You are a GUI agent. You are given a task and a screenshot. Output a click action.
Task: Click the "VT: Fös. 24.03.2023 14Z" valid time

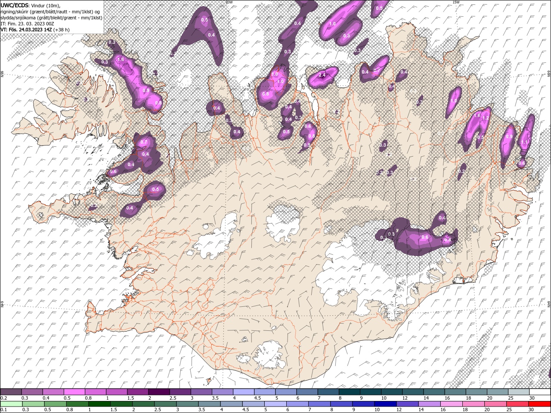[x=27, y=30]
